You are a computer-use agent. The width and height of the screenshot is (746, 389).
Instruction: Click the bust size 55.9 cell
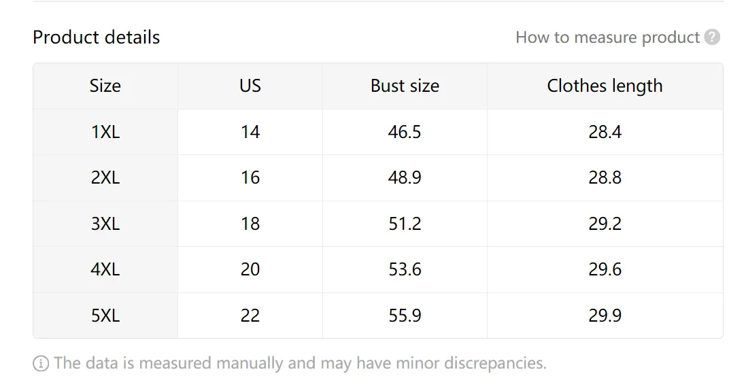click(x=405, y=316)
